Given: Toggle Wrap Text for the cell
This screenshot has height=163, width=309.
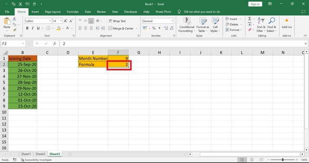Looking at the screenshot, I should pos(117,21).
